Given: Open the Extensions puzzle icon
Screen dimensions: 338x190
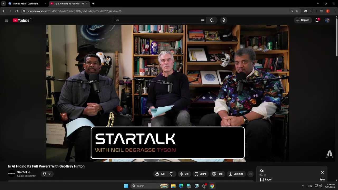Looking at the screenshot, I should pyautogui.click(x=312, y=11).
